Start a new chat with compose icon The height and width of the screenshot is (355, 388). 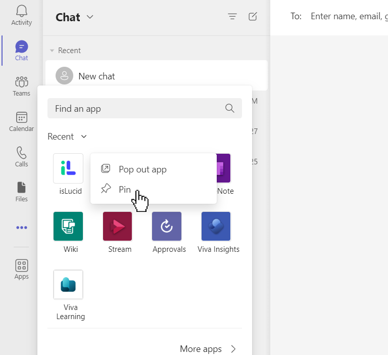pyautogui.click(x=253, y=17)
